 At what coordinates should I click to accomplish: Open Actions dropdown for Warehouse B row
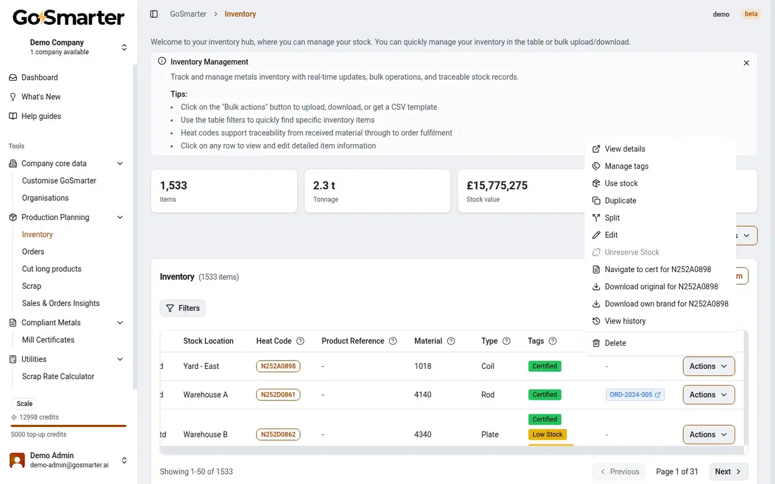(709, 435)
